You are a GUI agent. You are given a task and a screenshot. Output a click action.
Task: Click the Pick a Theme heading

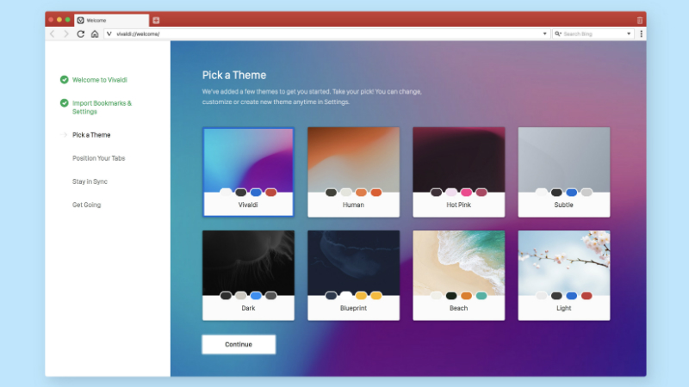tap(234, 75)
